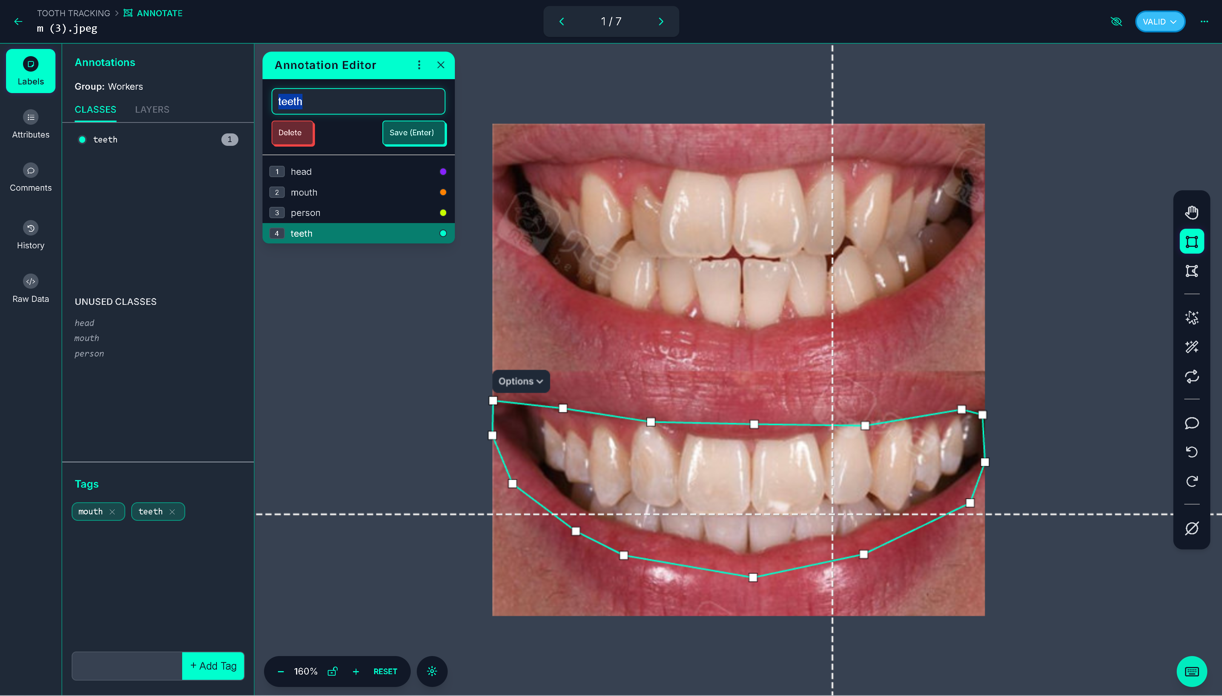Open the History sidebar panel
This screenshot has height=696, width=1222.
point(31,235)
